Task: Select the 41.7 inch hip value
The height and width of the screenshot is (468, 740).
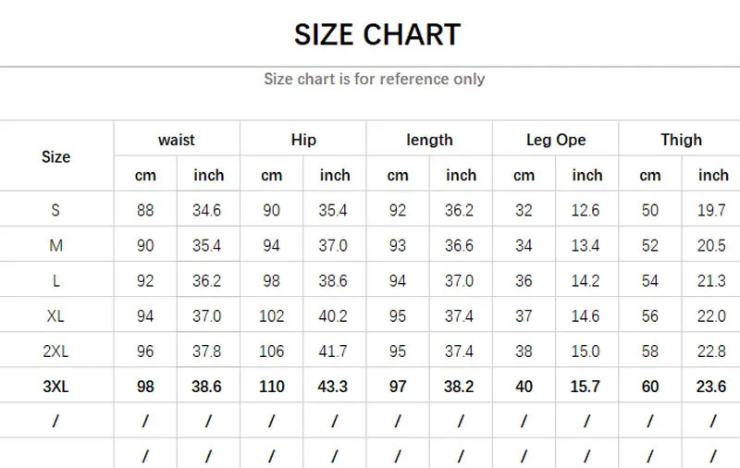Action: click(x=333, y=351)
